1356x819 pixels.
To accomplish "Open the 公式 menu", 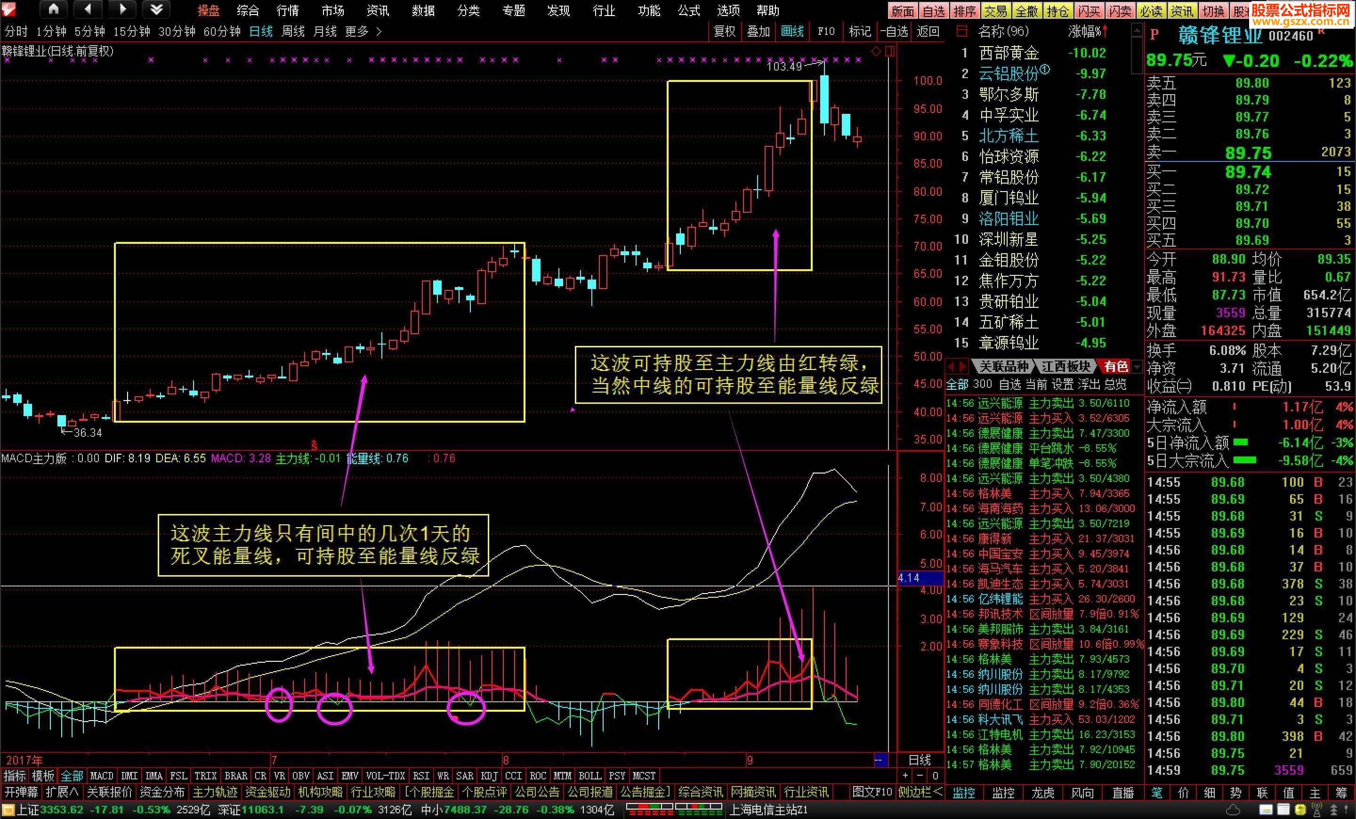I will [688, 10].
